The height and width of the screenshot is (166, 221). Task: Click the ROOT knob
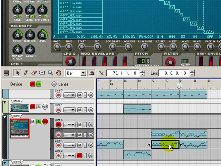[57, 47]
